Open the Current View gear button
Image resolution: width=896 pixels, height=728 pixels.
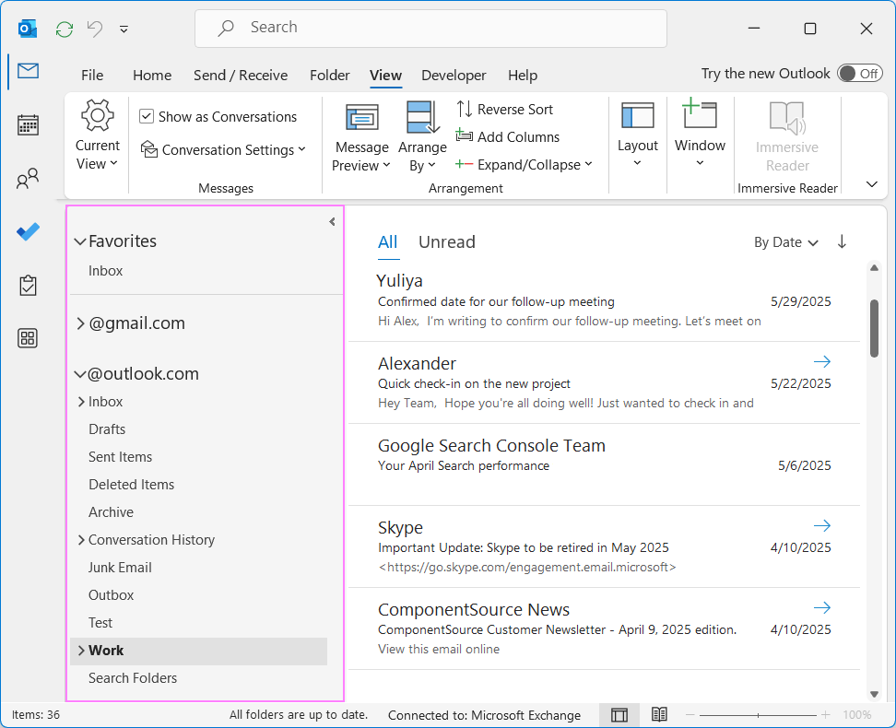click(x=97, y=135)
